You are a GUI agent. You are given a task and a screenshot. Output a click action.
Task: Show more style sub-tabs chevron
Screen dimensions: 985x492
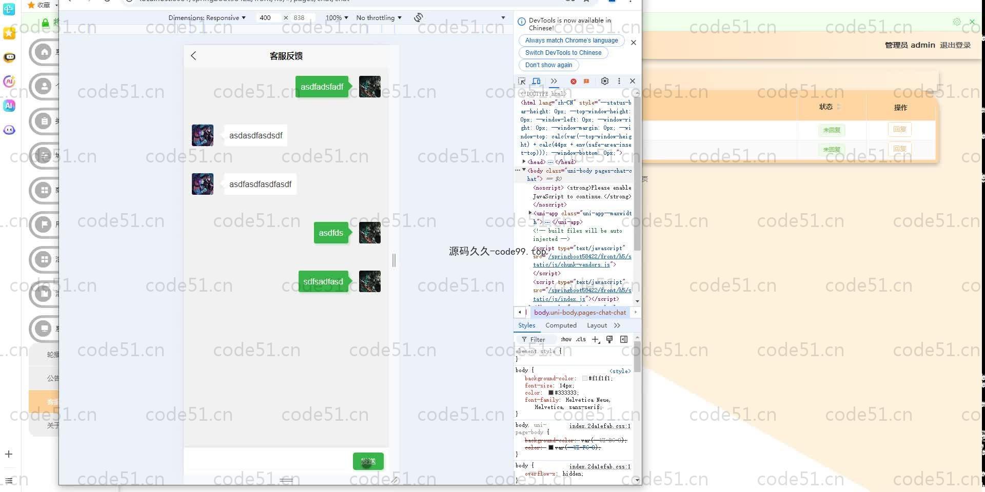(617, 325)
